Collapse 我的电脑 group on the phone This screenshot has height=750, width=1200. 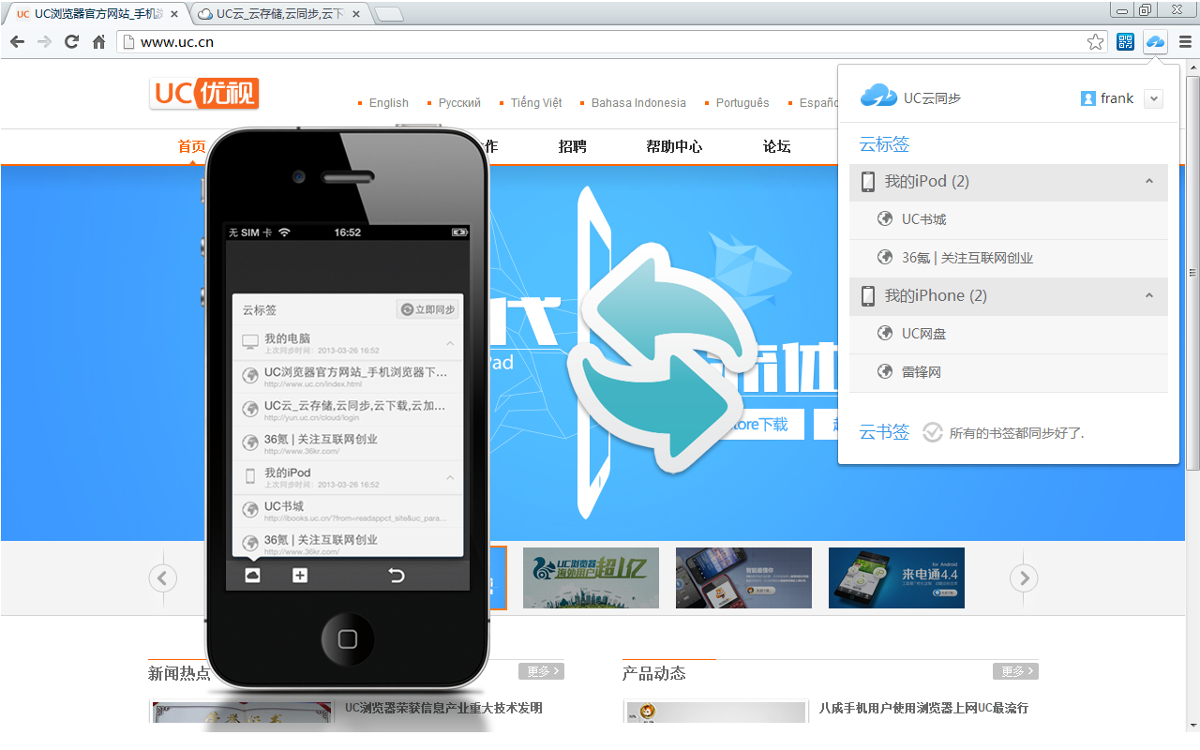click(x=450, y=343)
